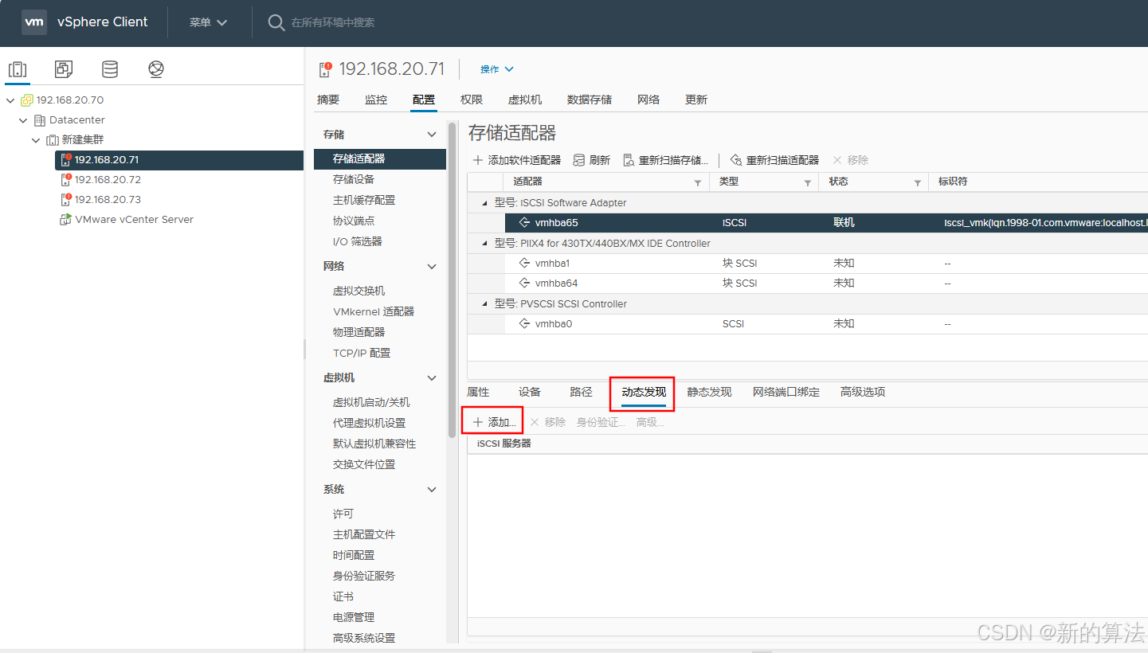Open the Networking inventory view icon
Viewport: 1148px width, 653px height.
tap(156, 69)
